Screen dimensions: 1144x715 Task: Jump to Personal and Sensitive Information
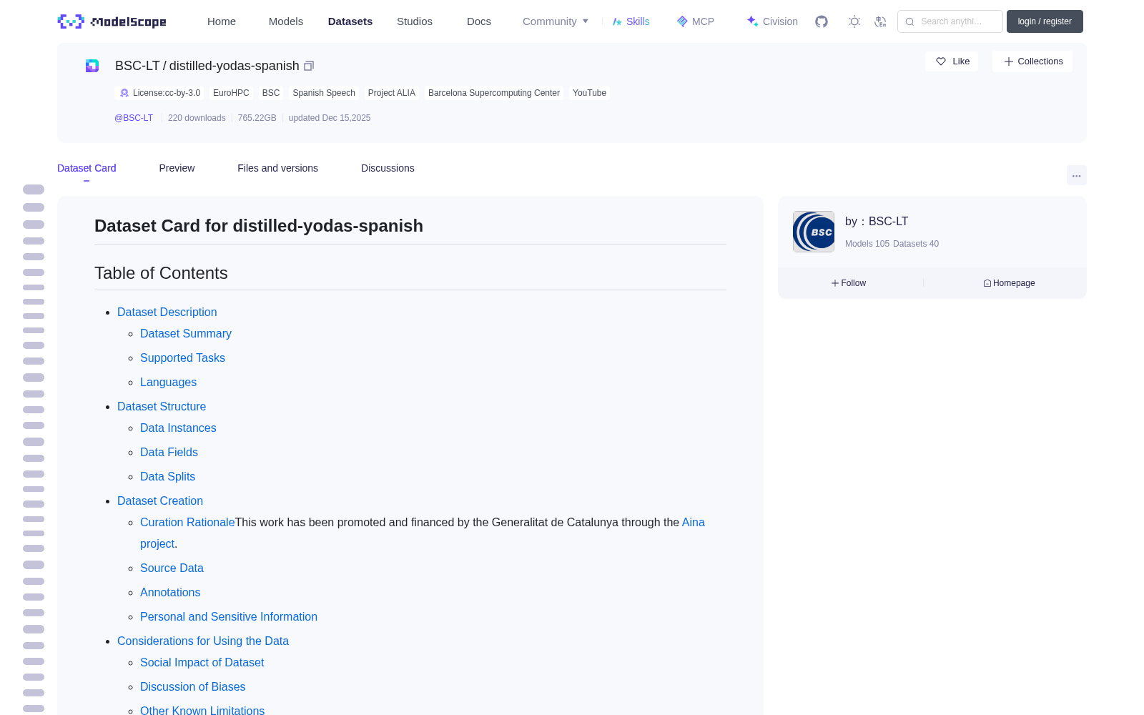click(x=229, y=616)
